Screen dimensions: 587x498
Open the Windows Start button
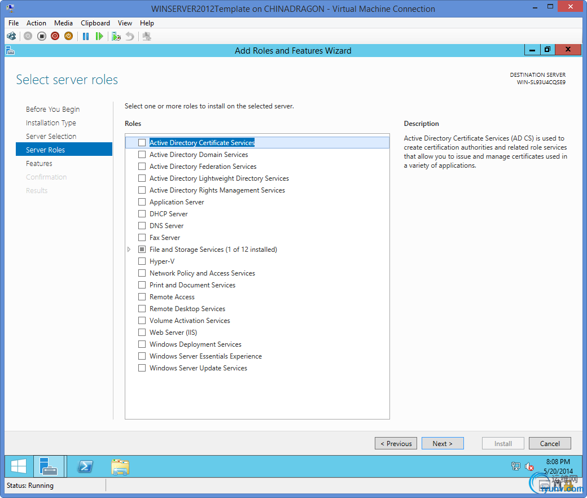coord(19,466)
